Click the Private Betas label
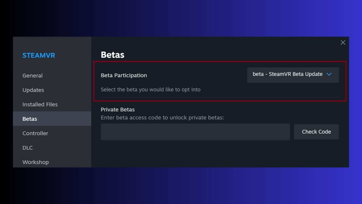Viewport: 362px width, 204px height. coord(118,110)
